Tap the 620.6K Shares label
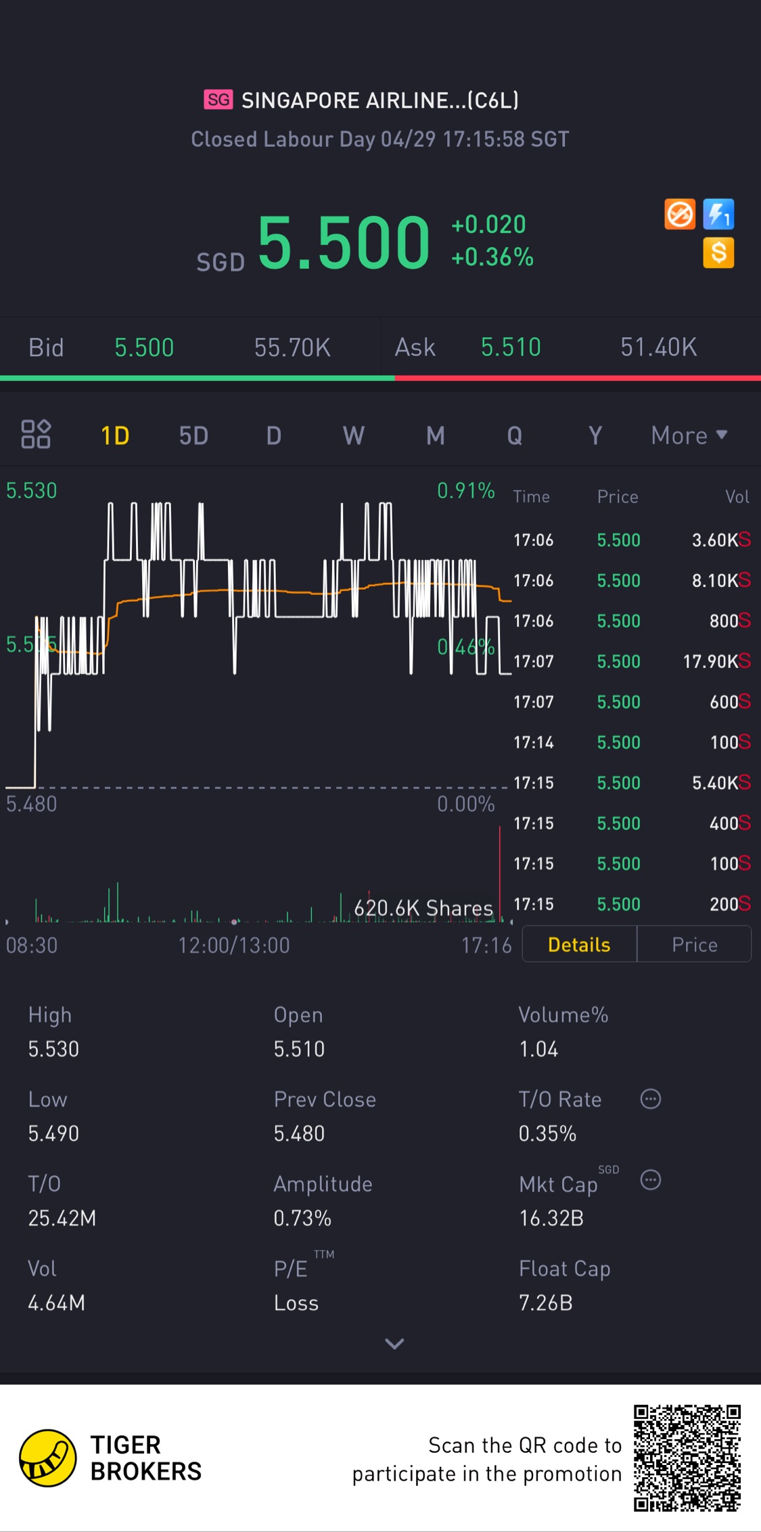This screenshot has height=1532, width=761. point(423,908)
